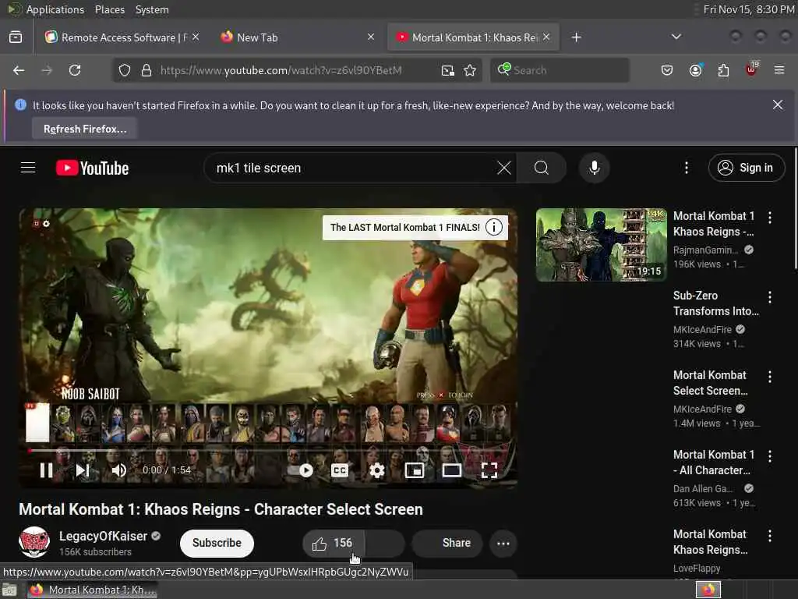Screen dimensions: 798x599
Task: Click the uBlock extension icon with badge
Action: [751, 69]
